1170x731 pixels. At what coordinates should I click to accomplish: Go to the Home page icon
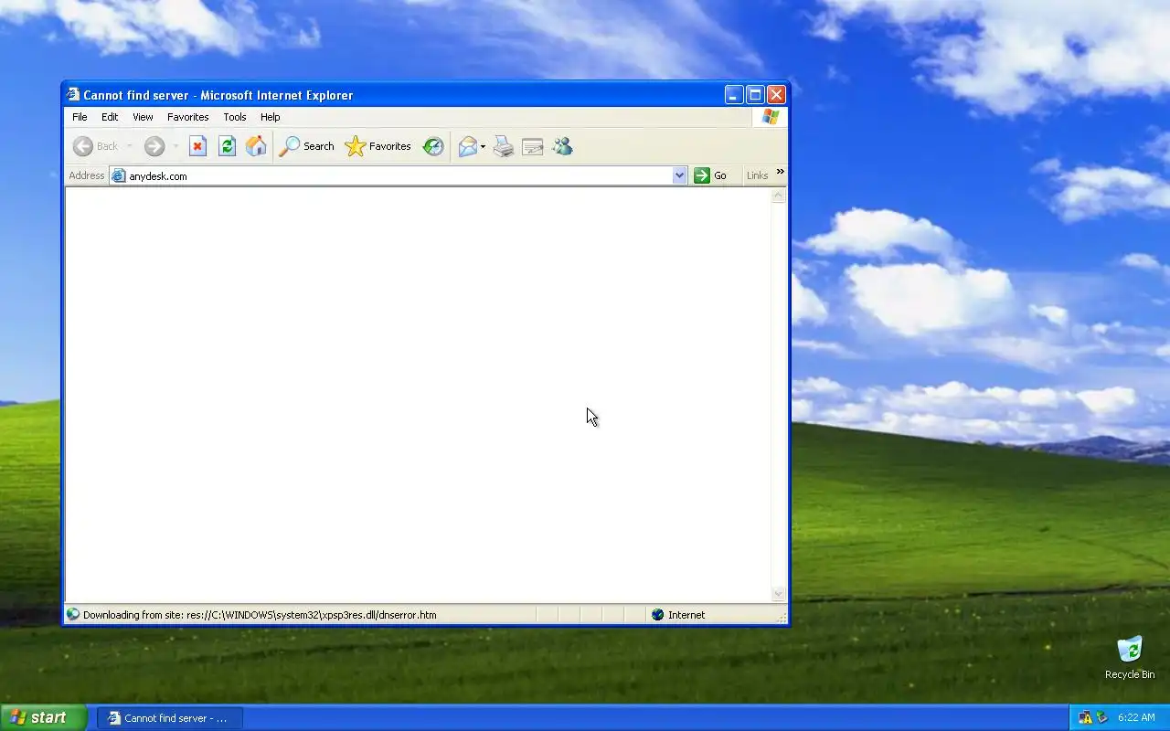tap(256, 146)
